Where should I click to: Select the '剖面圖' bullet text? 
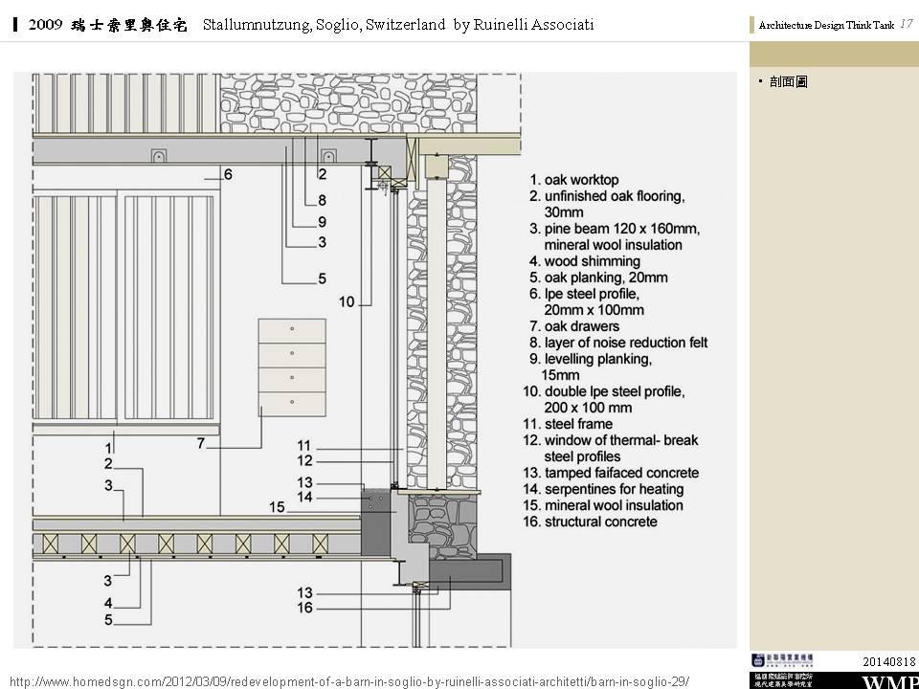[788, 82]
